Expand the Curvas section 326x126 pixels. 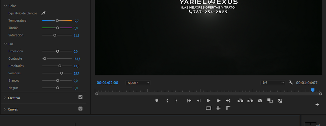click(x=5, y=109)
